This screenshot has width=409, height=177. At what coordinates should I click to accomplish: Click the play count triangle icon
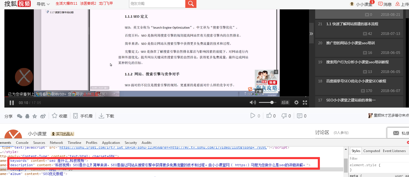point(253,116)
